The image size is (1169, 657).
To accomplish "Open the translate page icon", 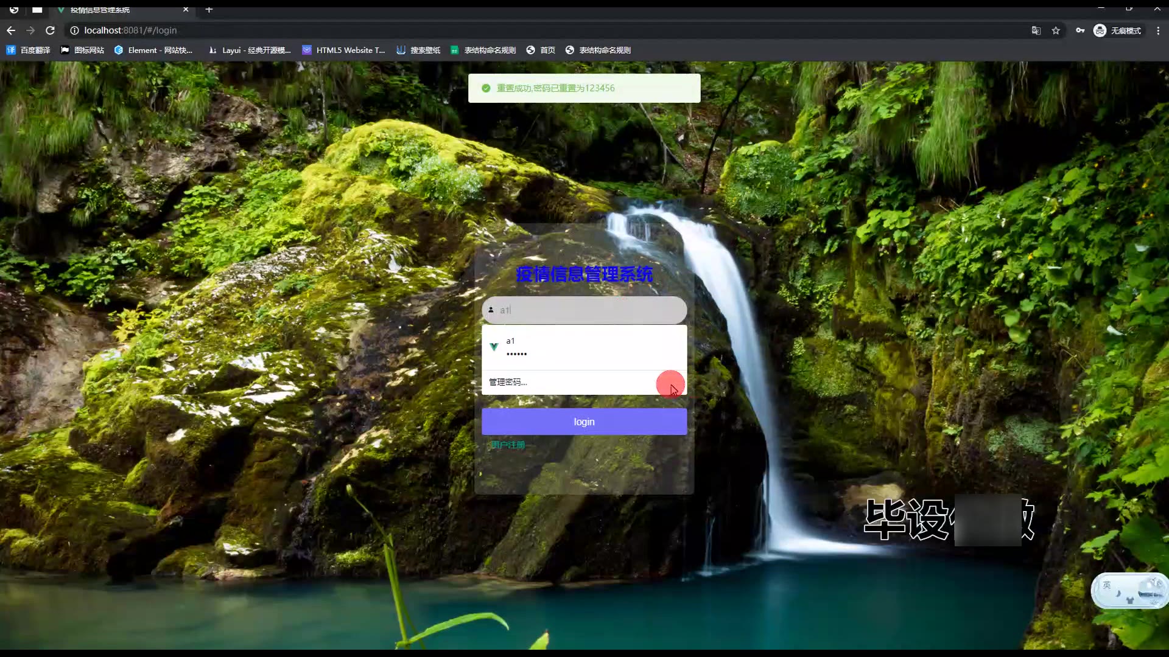I will coord(1036,30).
